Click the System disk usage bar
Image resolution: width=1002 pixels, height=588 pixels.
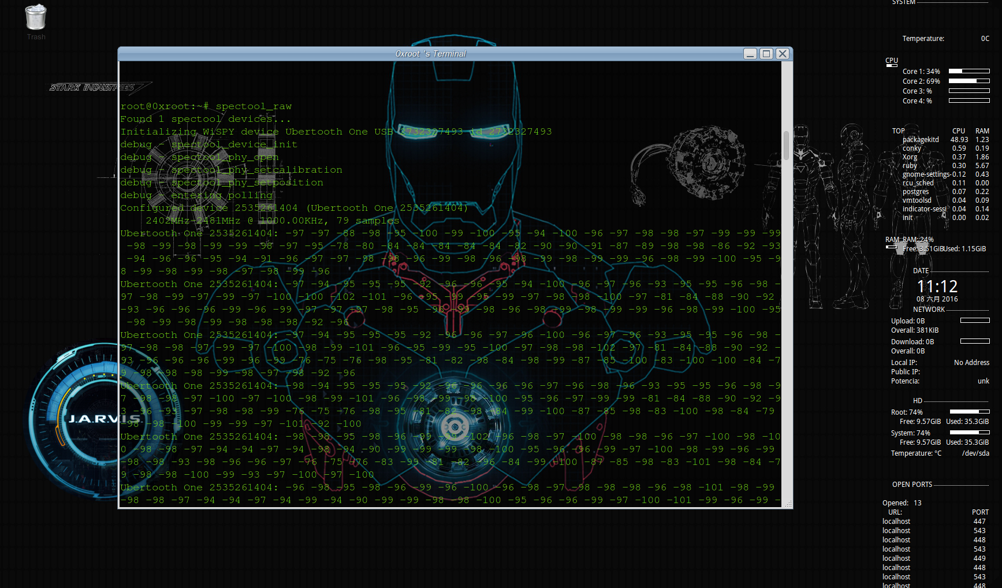pyautogui.click(x=970, y=433)
